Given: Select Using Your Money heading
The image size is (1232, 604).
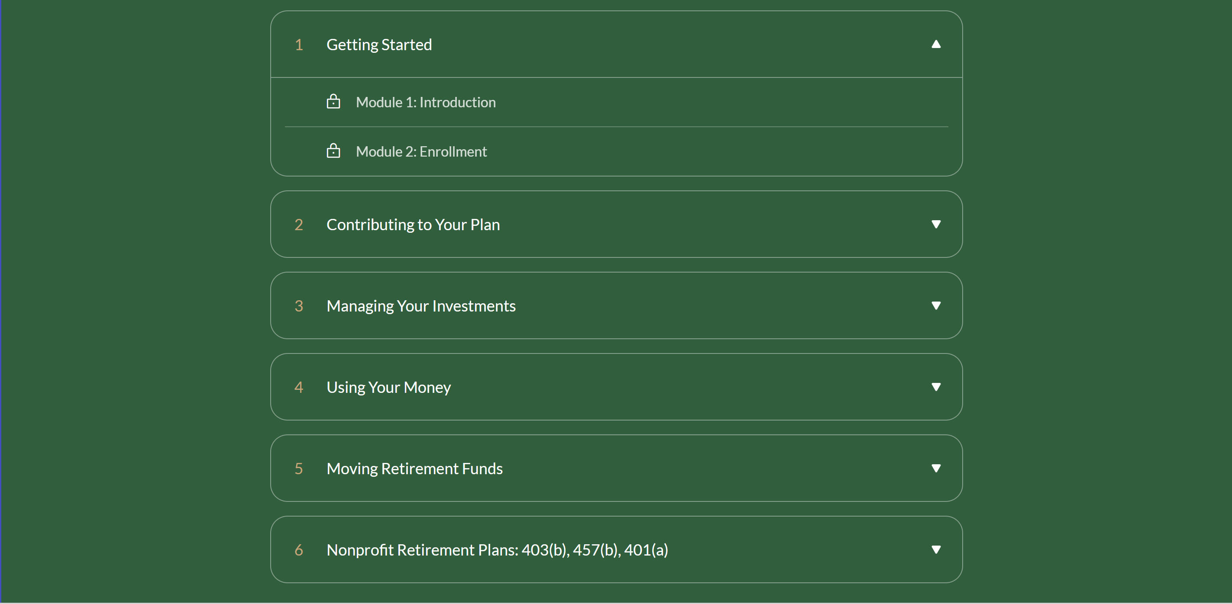Looking at the screenshot, I should (x=388, y=387).
